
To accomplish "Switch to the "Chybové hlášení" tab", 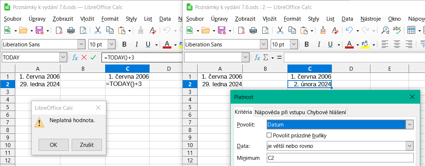I will click(x=326, y=112).
